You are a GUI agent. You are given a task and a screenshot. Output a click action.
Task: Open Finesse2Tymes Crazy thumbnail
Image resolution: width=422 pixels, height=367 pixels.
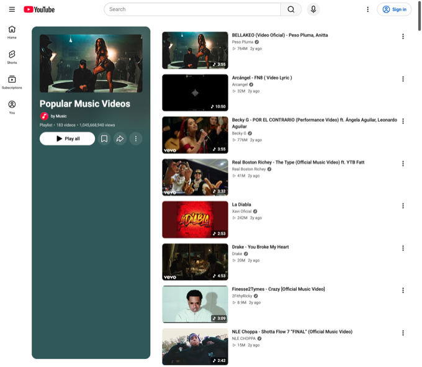(195, 304)
